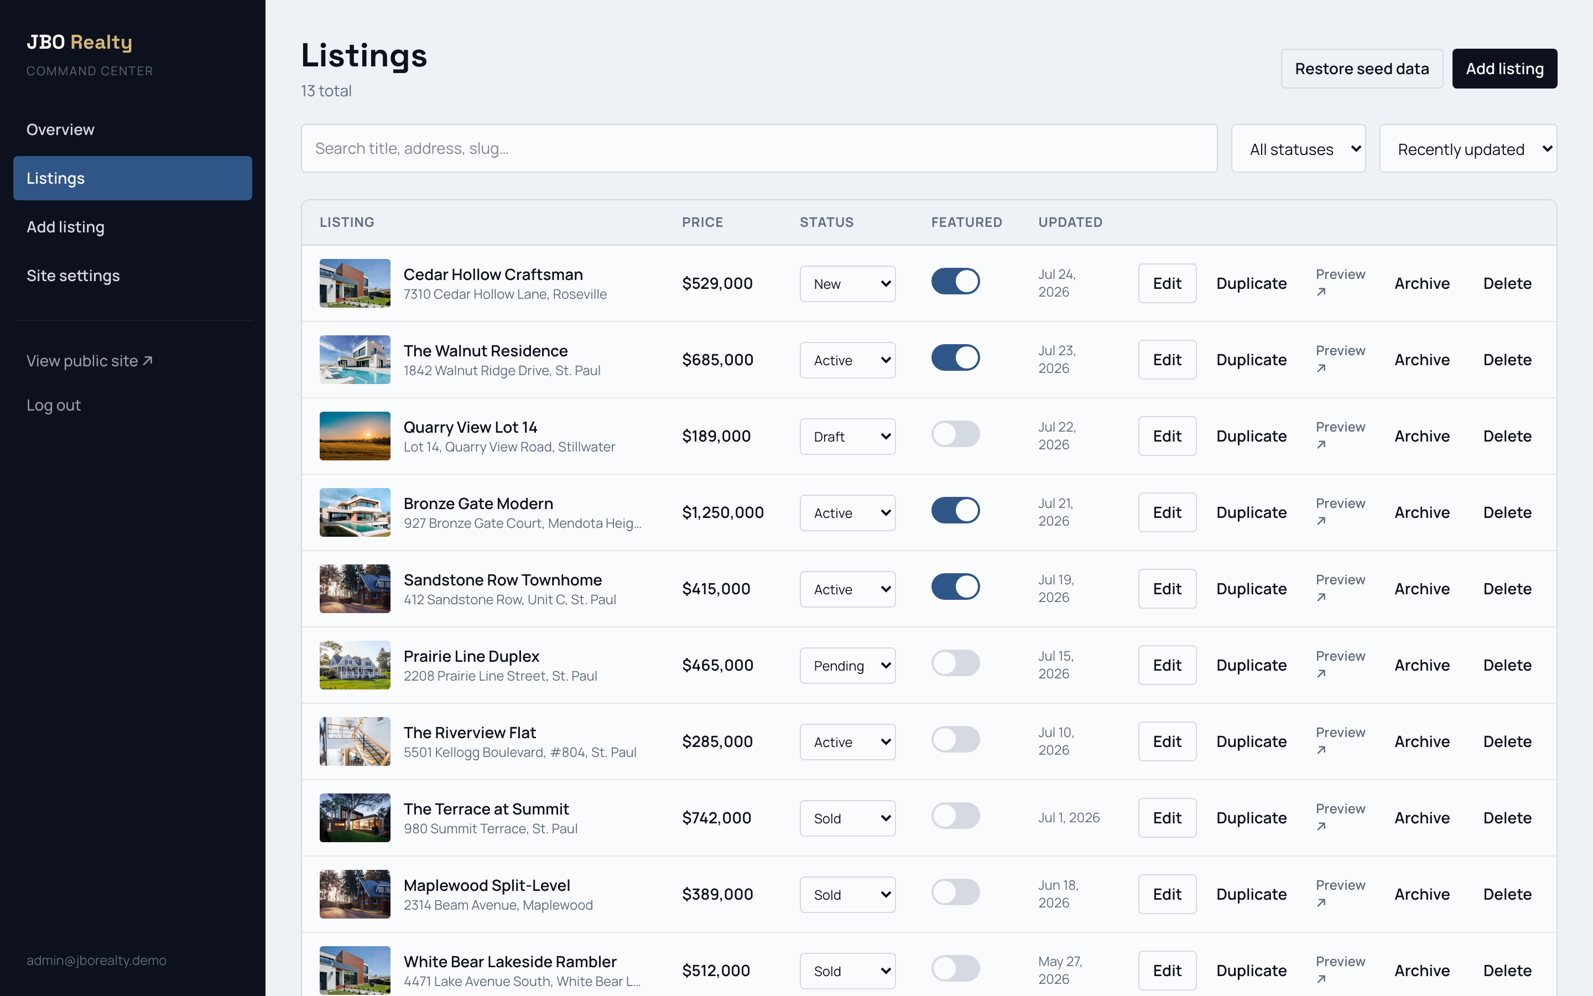The width and height of the screenshot is (1593, 996).
Task: Click The Riverview Flat thumbnail
Action: (x=355, y=741)
